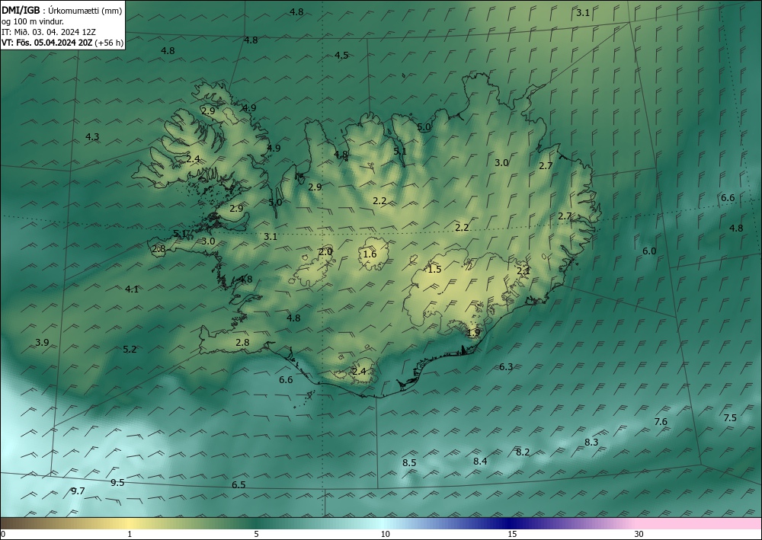Select the 3.9 value label
Image resolution: width=762 pixels, height=540 pixels.
point(42,343)
